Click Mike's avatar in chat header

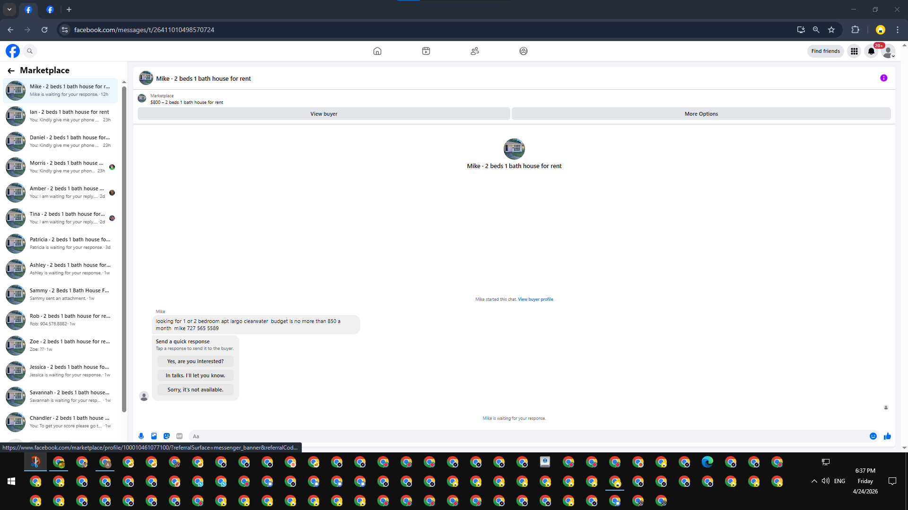click(x=146, y=78)
